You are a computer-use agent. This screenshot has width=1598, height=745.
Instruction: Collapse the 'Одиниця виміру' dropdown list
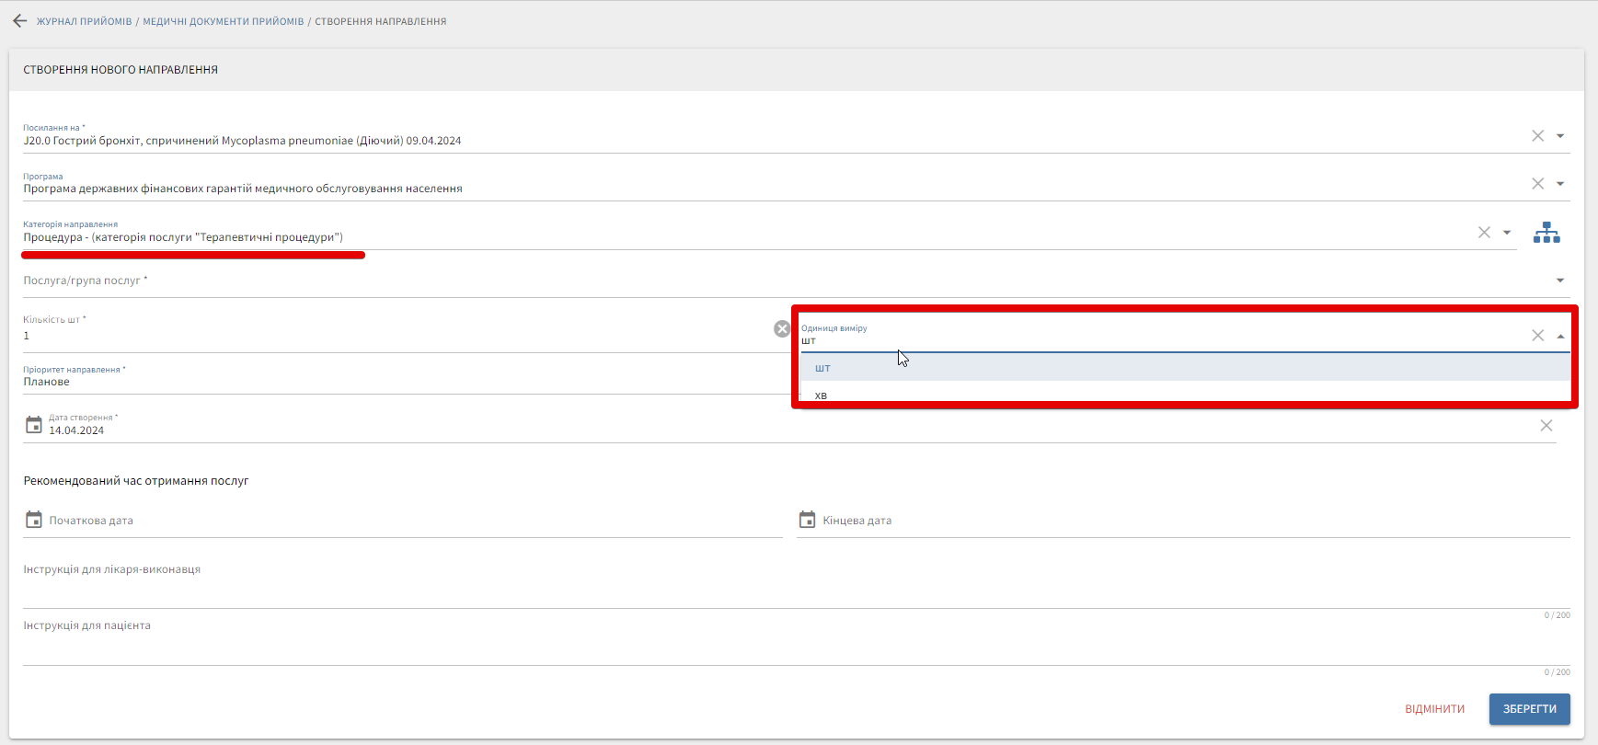point(1560,337)
